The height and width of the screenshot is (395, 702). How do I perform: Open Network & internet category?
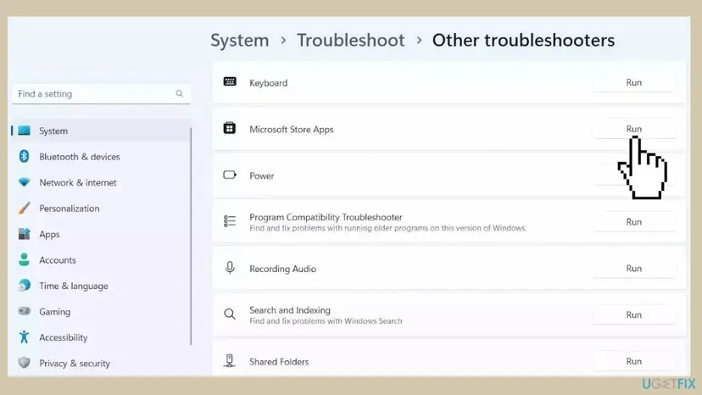click(101, 183)
